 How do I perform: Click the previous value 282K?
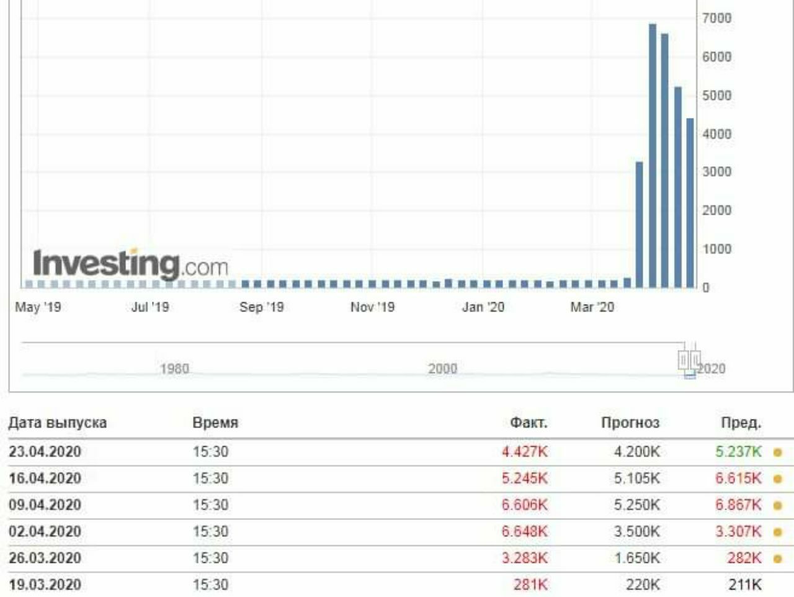(744, 559)
